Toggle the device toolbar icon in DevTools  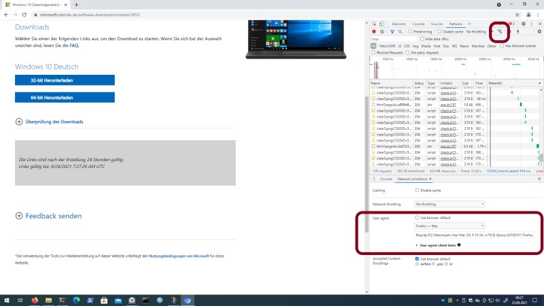point(381,24)
